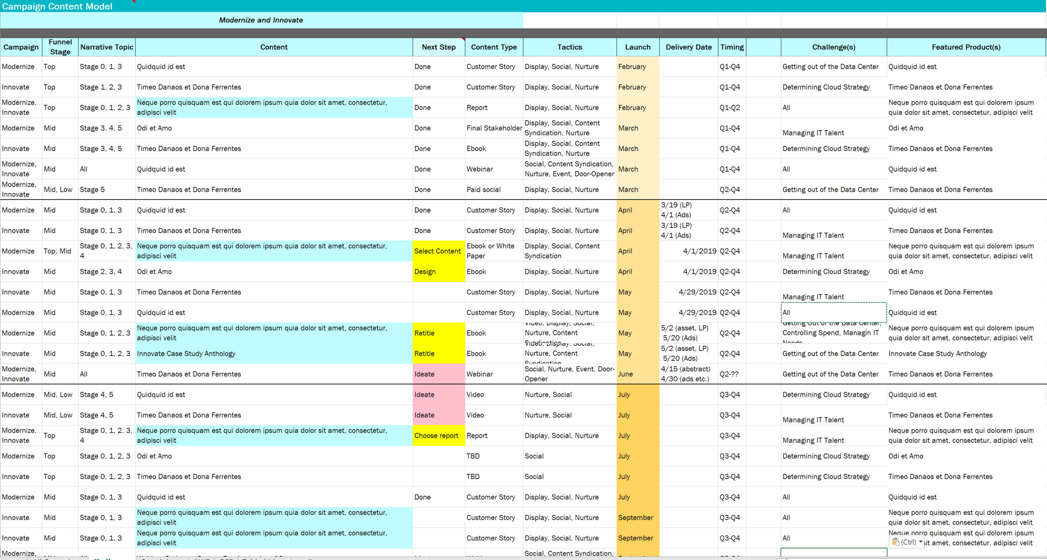
Task: Click the Challenge(s) column header
Action: 833,47
